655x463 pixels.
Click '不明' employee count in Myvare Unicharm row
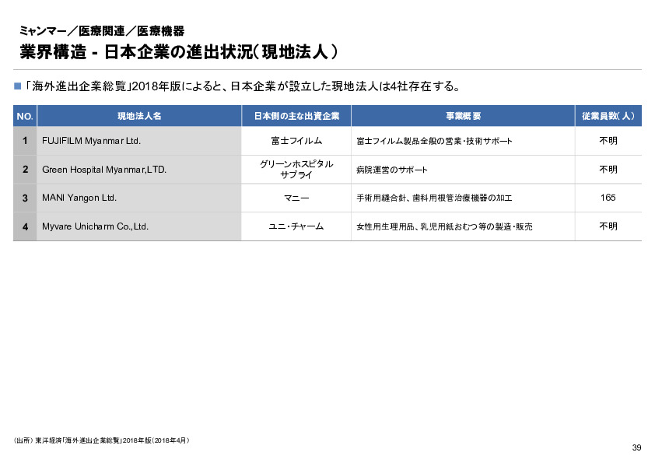pos(608,226)
